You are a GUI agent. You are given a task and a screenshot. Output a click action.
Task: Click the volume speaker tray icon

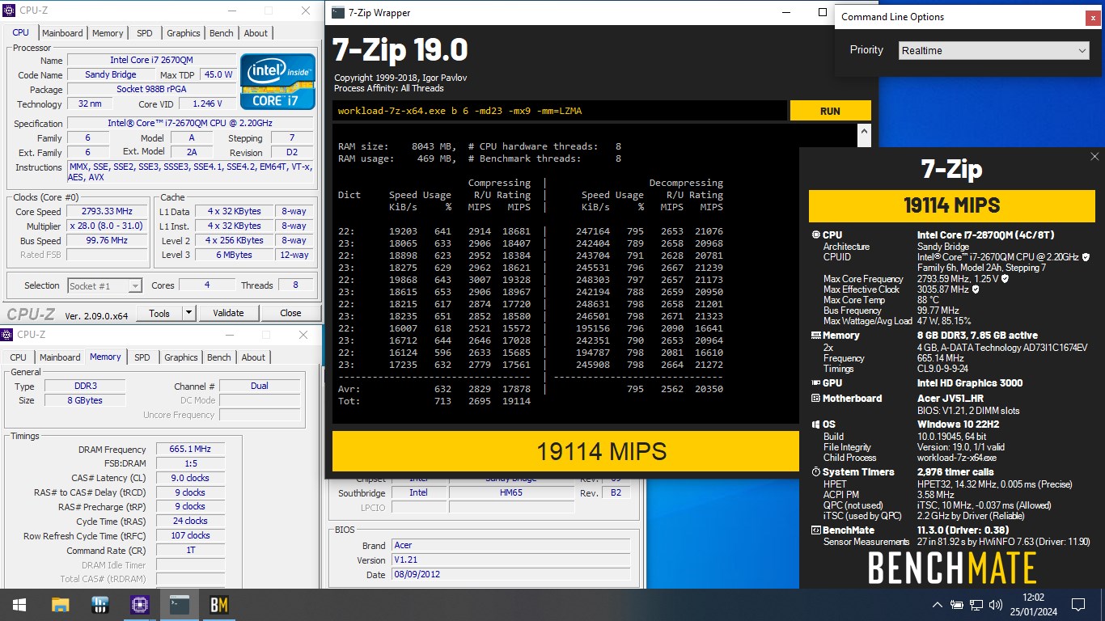click(996, 605)
